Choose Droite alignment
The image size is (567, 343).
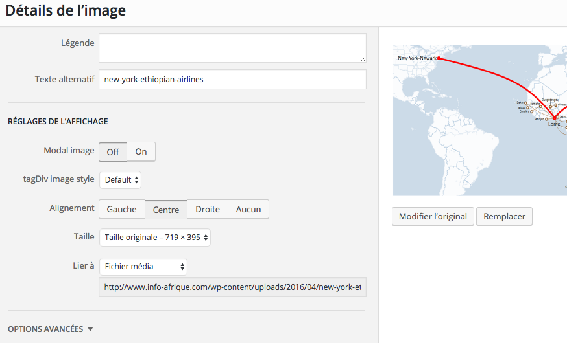[208, 209]
